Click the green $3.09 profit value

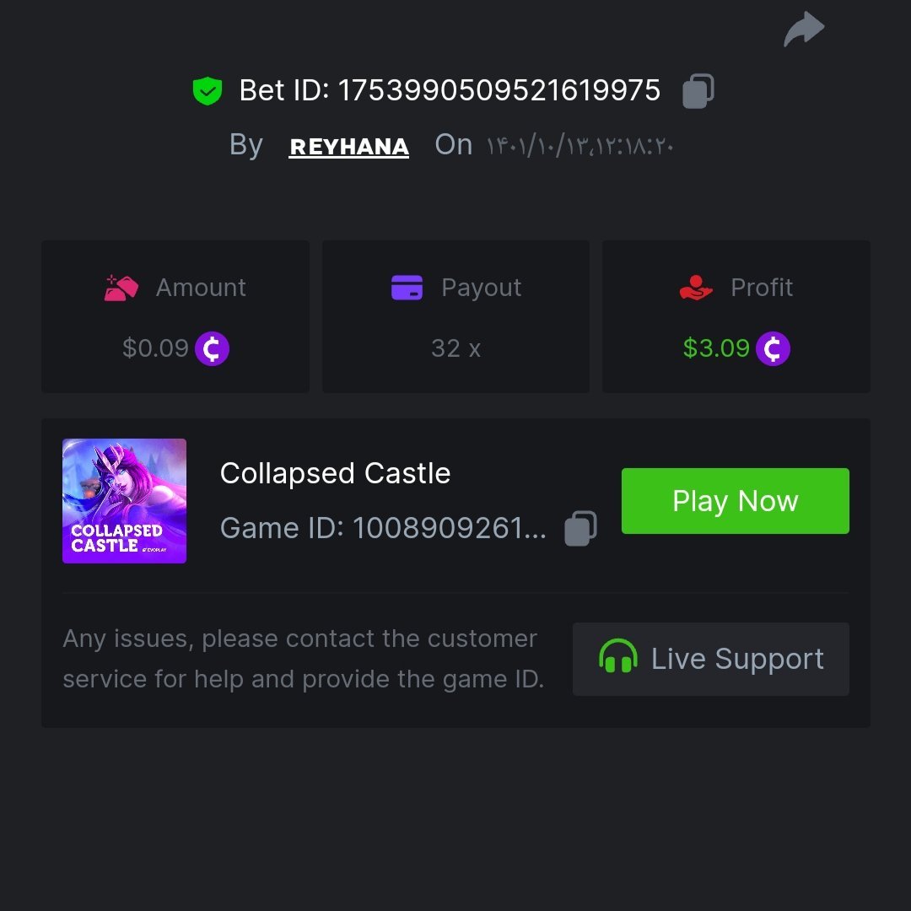pyautogui.click(x=716, y=348)
